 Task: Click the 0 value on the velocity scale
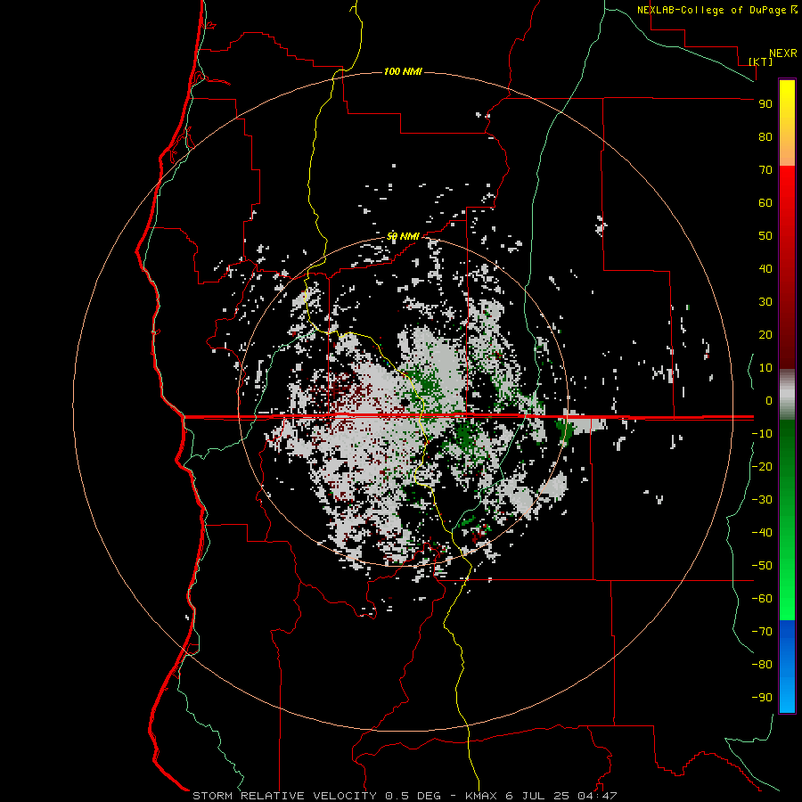coord(769,400)
